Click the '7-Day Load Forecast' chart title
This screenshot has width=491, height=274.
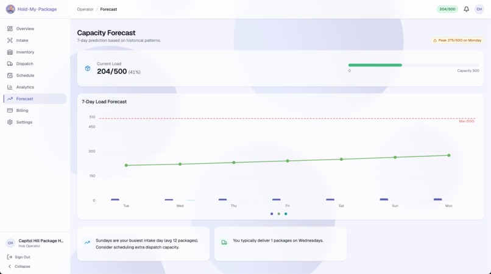point(104,102)
